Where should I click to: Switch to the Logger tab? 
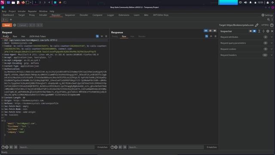(x=110, y=15)
